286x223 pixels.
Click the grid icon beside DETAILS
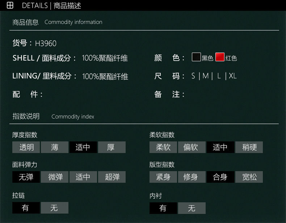click(10, 5)
